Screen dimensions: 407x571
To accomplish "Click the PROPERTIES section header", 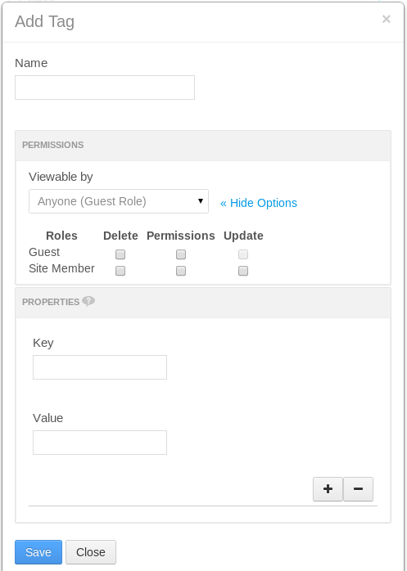I will (x=203, y=303).
